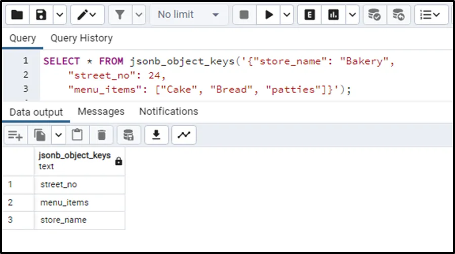Switch to the Query History tab
The width and height of the screenshot is (455, 254).
(81, 38)
